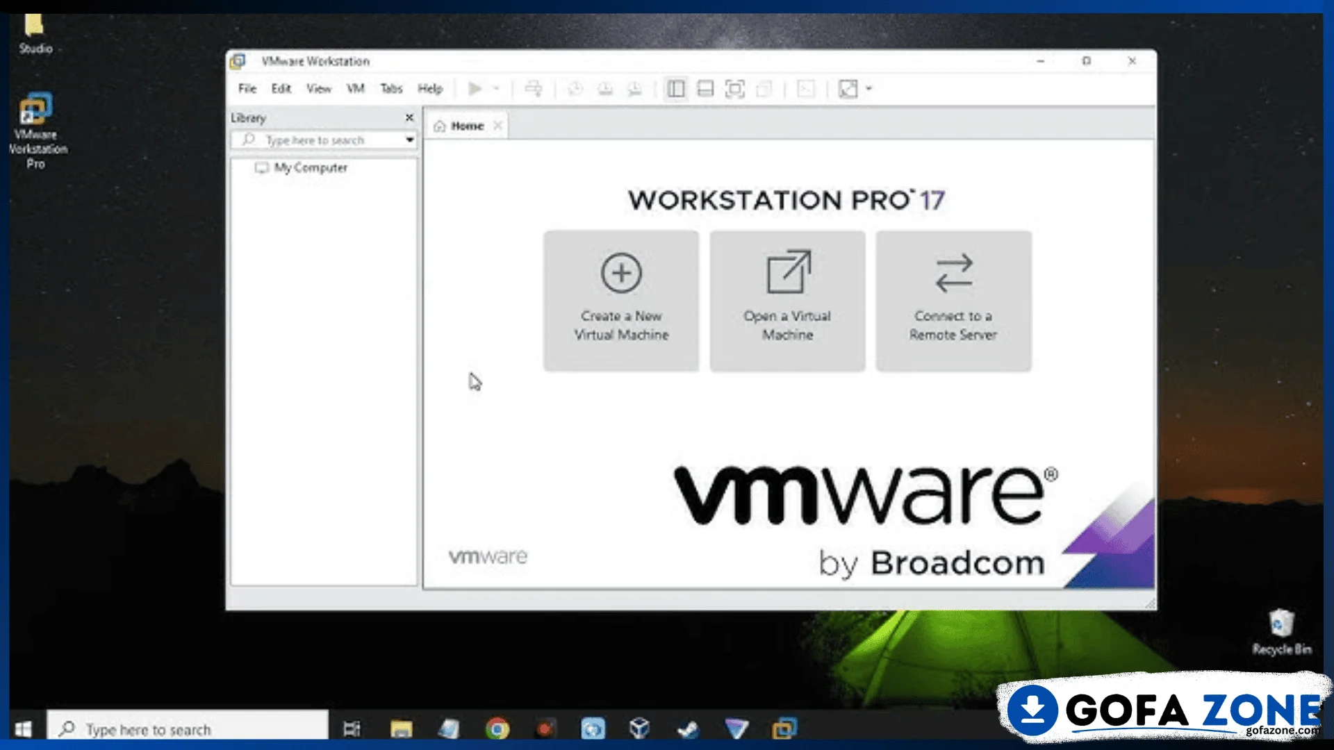Viewport: 1334px width, 750px height.
Task: Open the Edit menu
Action: click(x=281, y=89)
